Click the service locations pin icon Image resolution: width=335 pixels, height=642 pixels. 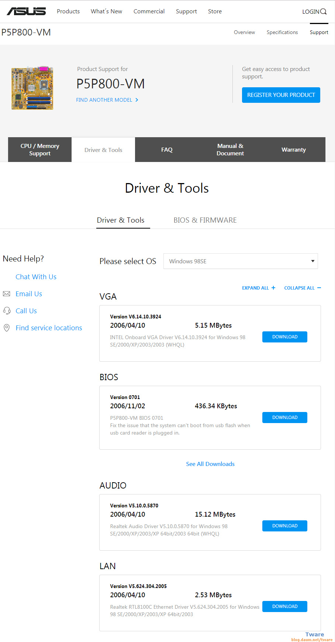pos(6,328)
